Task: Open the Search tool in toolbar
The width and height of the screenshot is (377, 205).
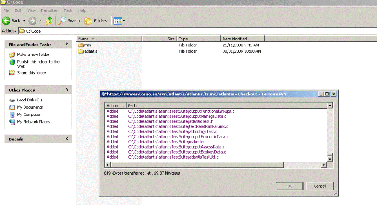Action: pyautogui.click(x=69, y=20)
